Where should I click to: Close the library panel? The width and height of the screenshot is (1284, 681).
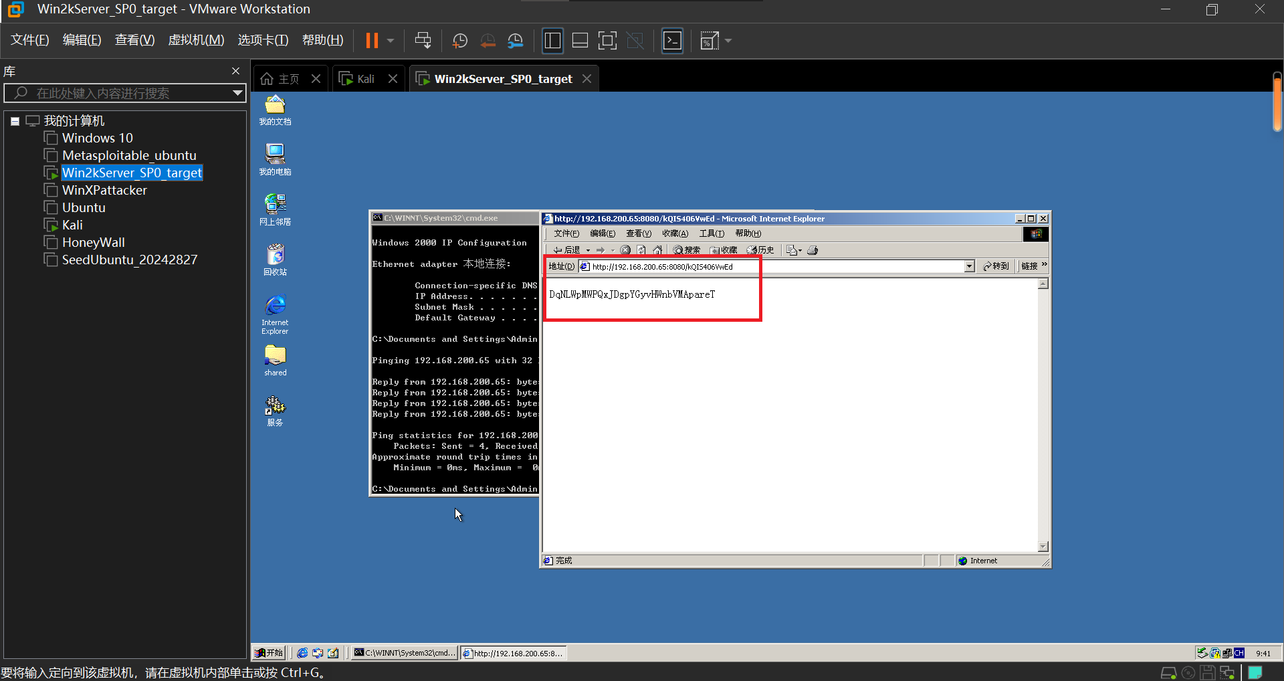coord(235,71)
